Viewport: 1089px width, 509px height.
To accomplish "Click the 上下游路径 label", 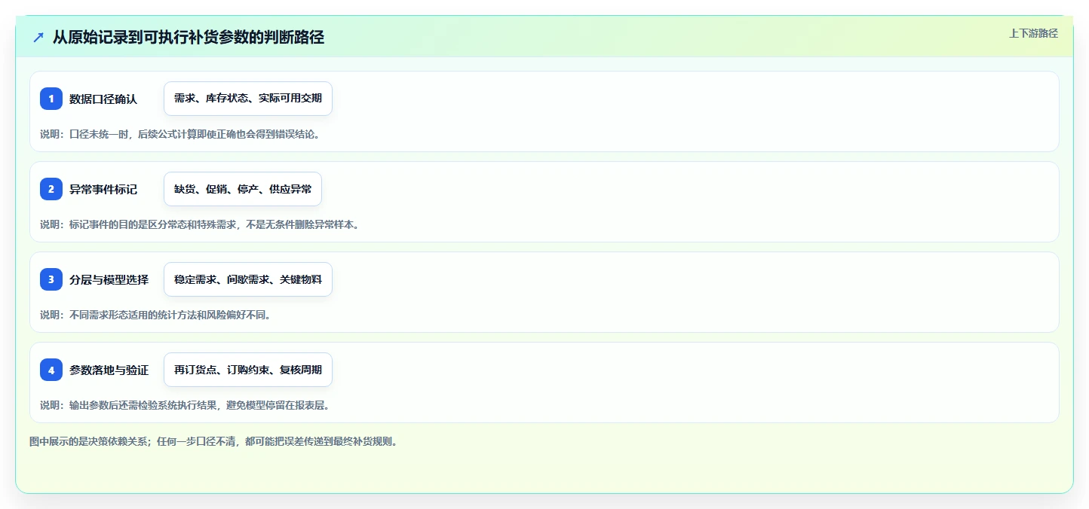I will coord(1033,33).
